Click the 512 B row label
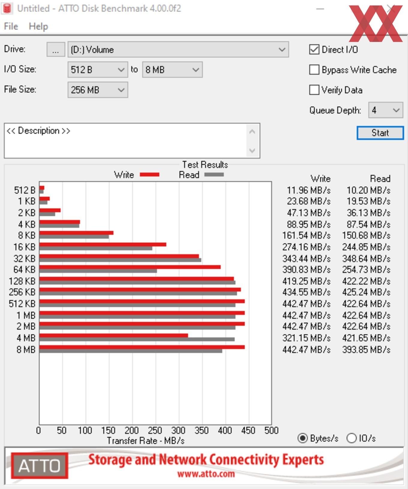The width and height of the screenshot is (408, 489). tap(25, 190)
